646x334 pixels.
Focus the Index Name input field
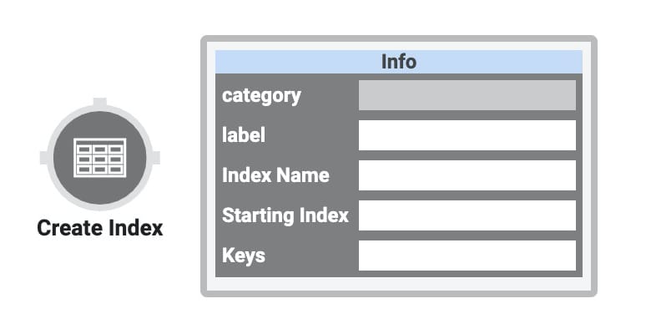point(467,175)
